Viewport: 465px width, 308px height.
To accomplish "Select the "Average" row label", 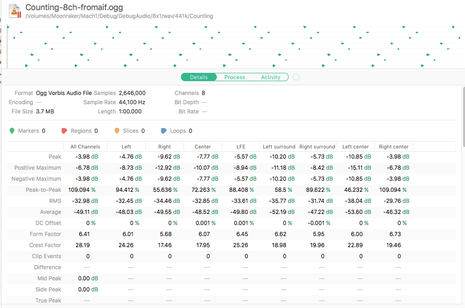I will (x=51, y=212).
